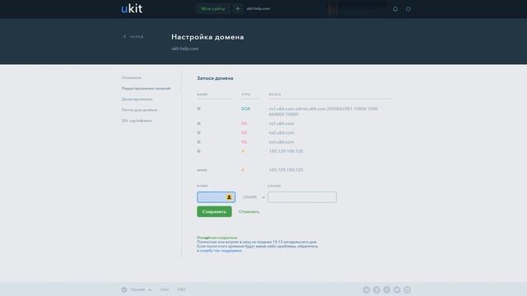Click the contact autofill icon in name field
The image size is (527, 296).
pyautogui.click(x=229, y=197)
